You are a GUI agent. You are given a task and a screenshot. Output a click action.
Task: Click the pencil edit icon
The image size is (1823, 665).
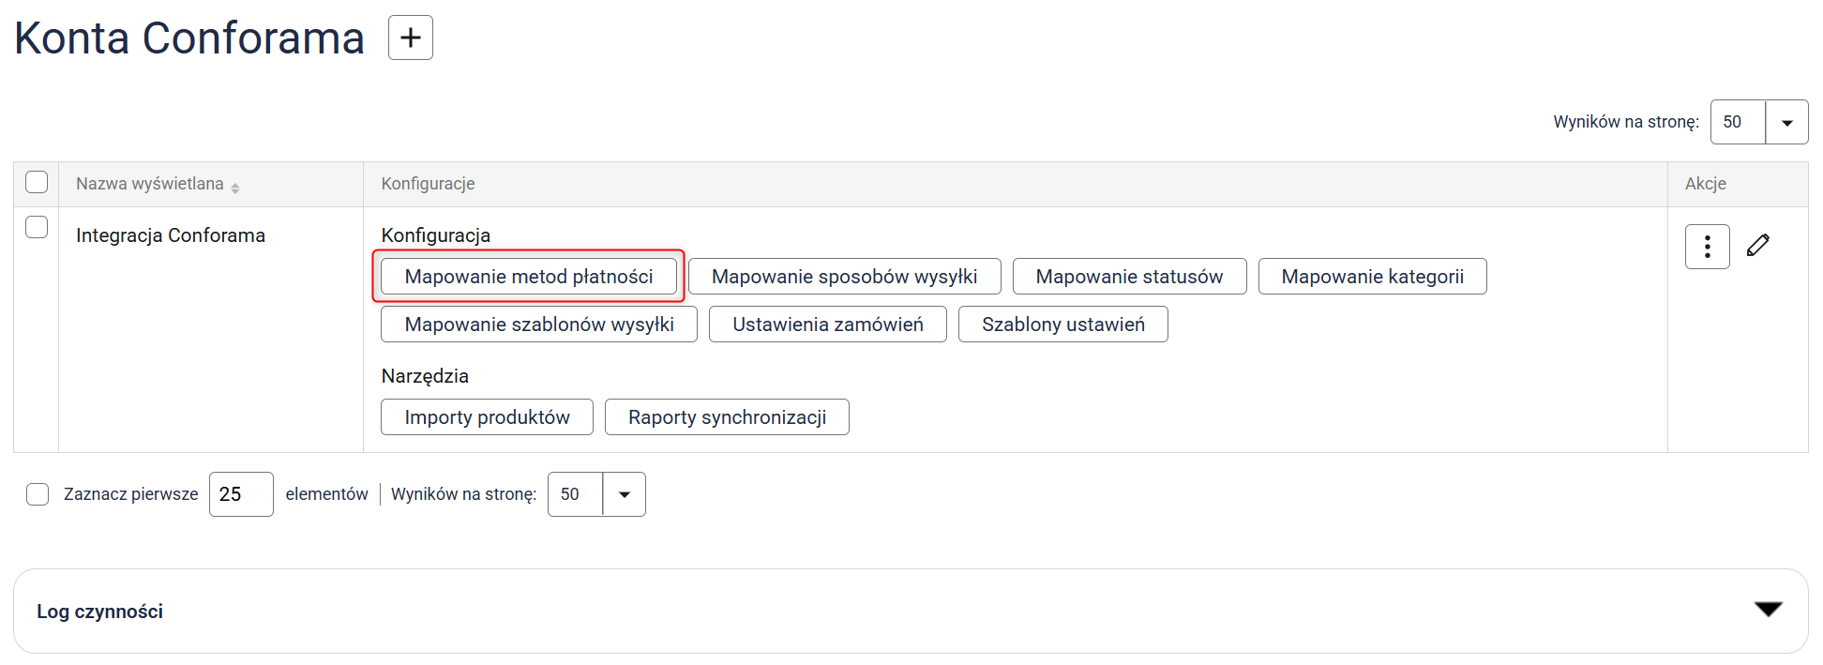(x=1758, y=246)
